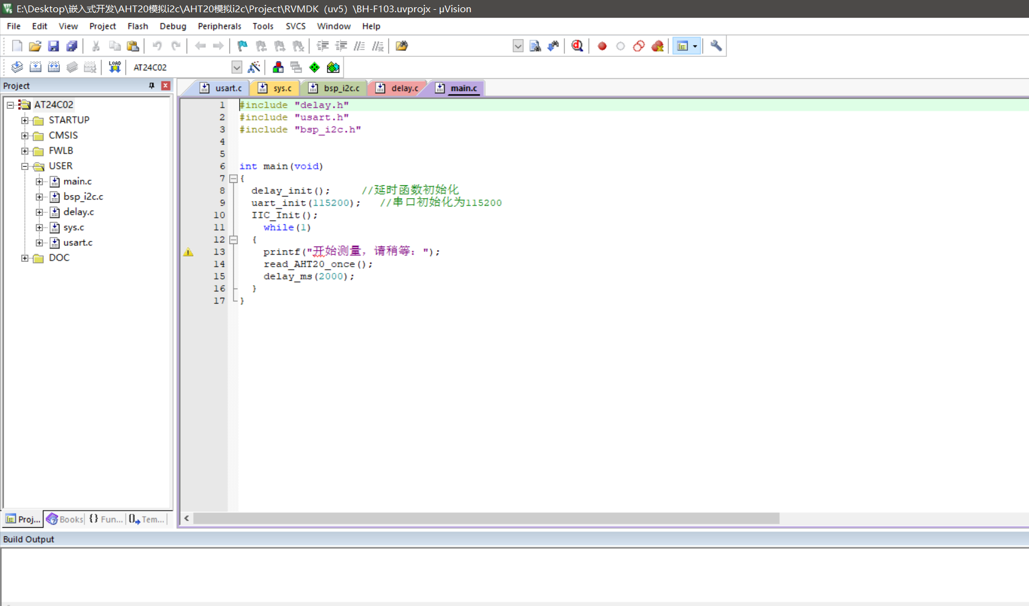Start debug session icon

click(x=577, y=46)
